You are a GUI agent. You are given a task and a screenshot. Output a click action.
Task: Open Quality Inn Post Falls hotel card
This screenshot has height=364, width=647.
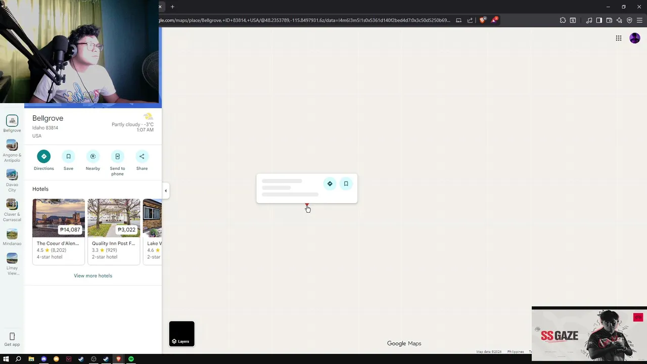(x=114, y=232)
